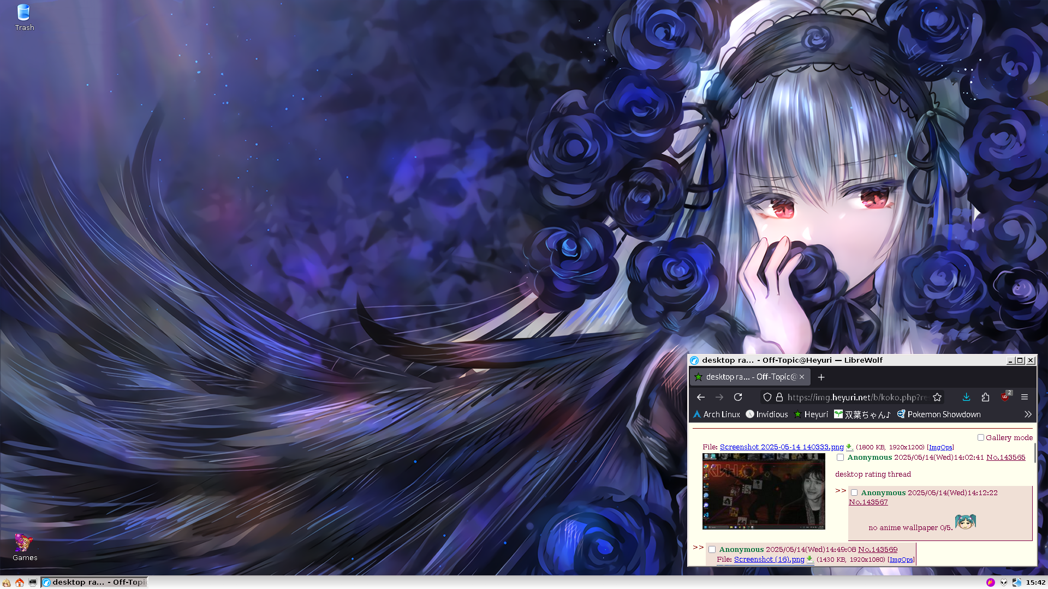
Task: Click the 15:42 clock
Action: click(x=1035, y=582)
